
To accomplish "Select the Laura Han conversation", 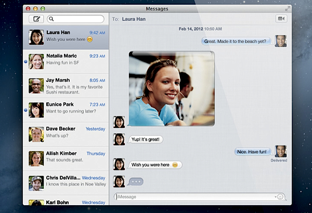I will [x=66, y=36].
